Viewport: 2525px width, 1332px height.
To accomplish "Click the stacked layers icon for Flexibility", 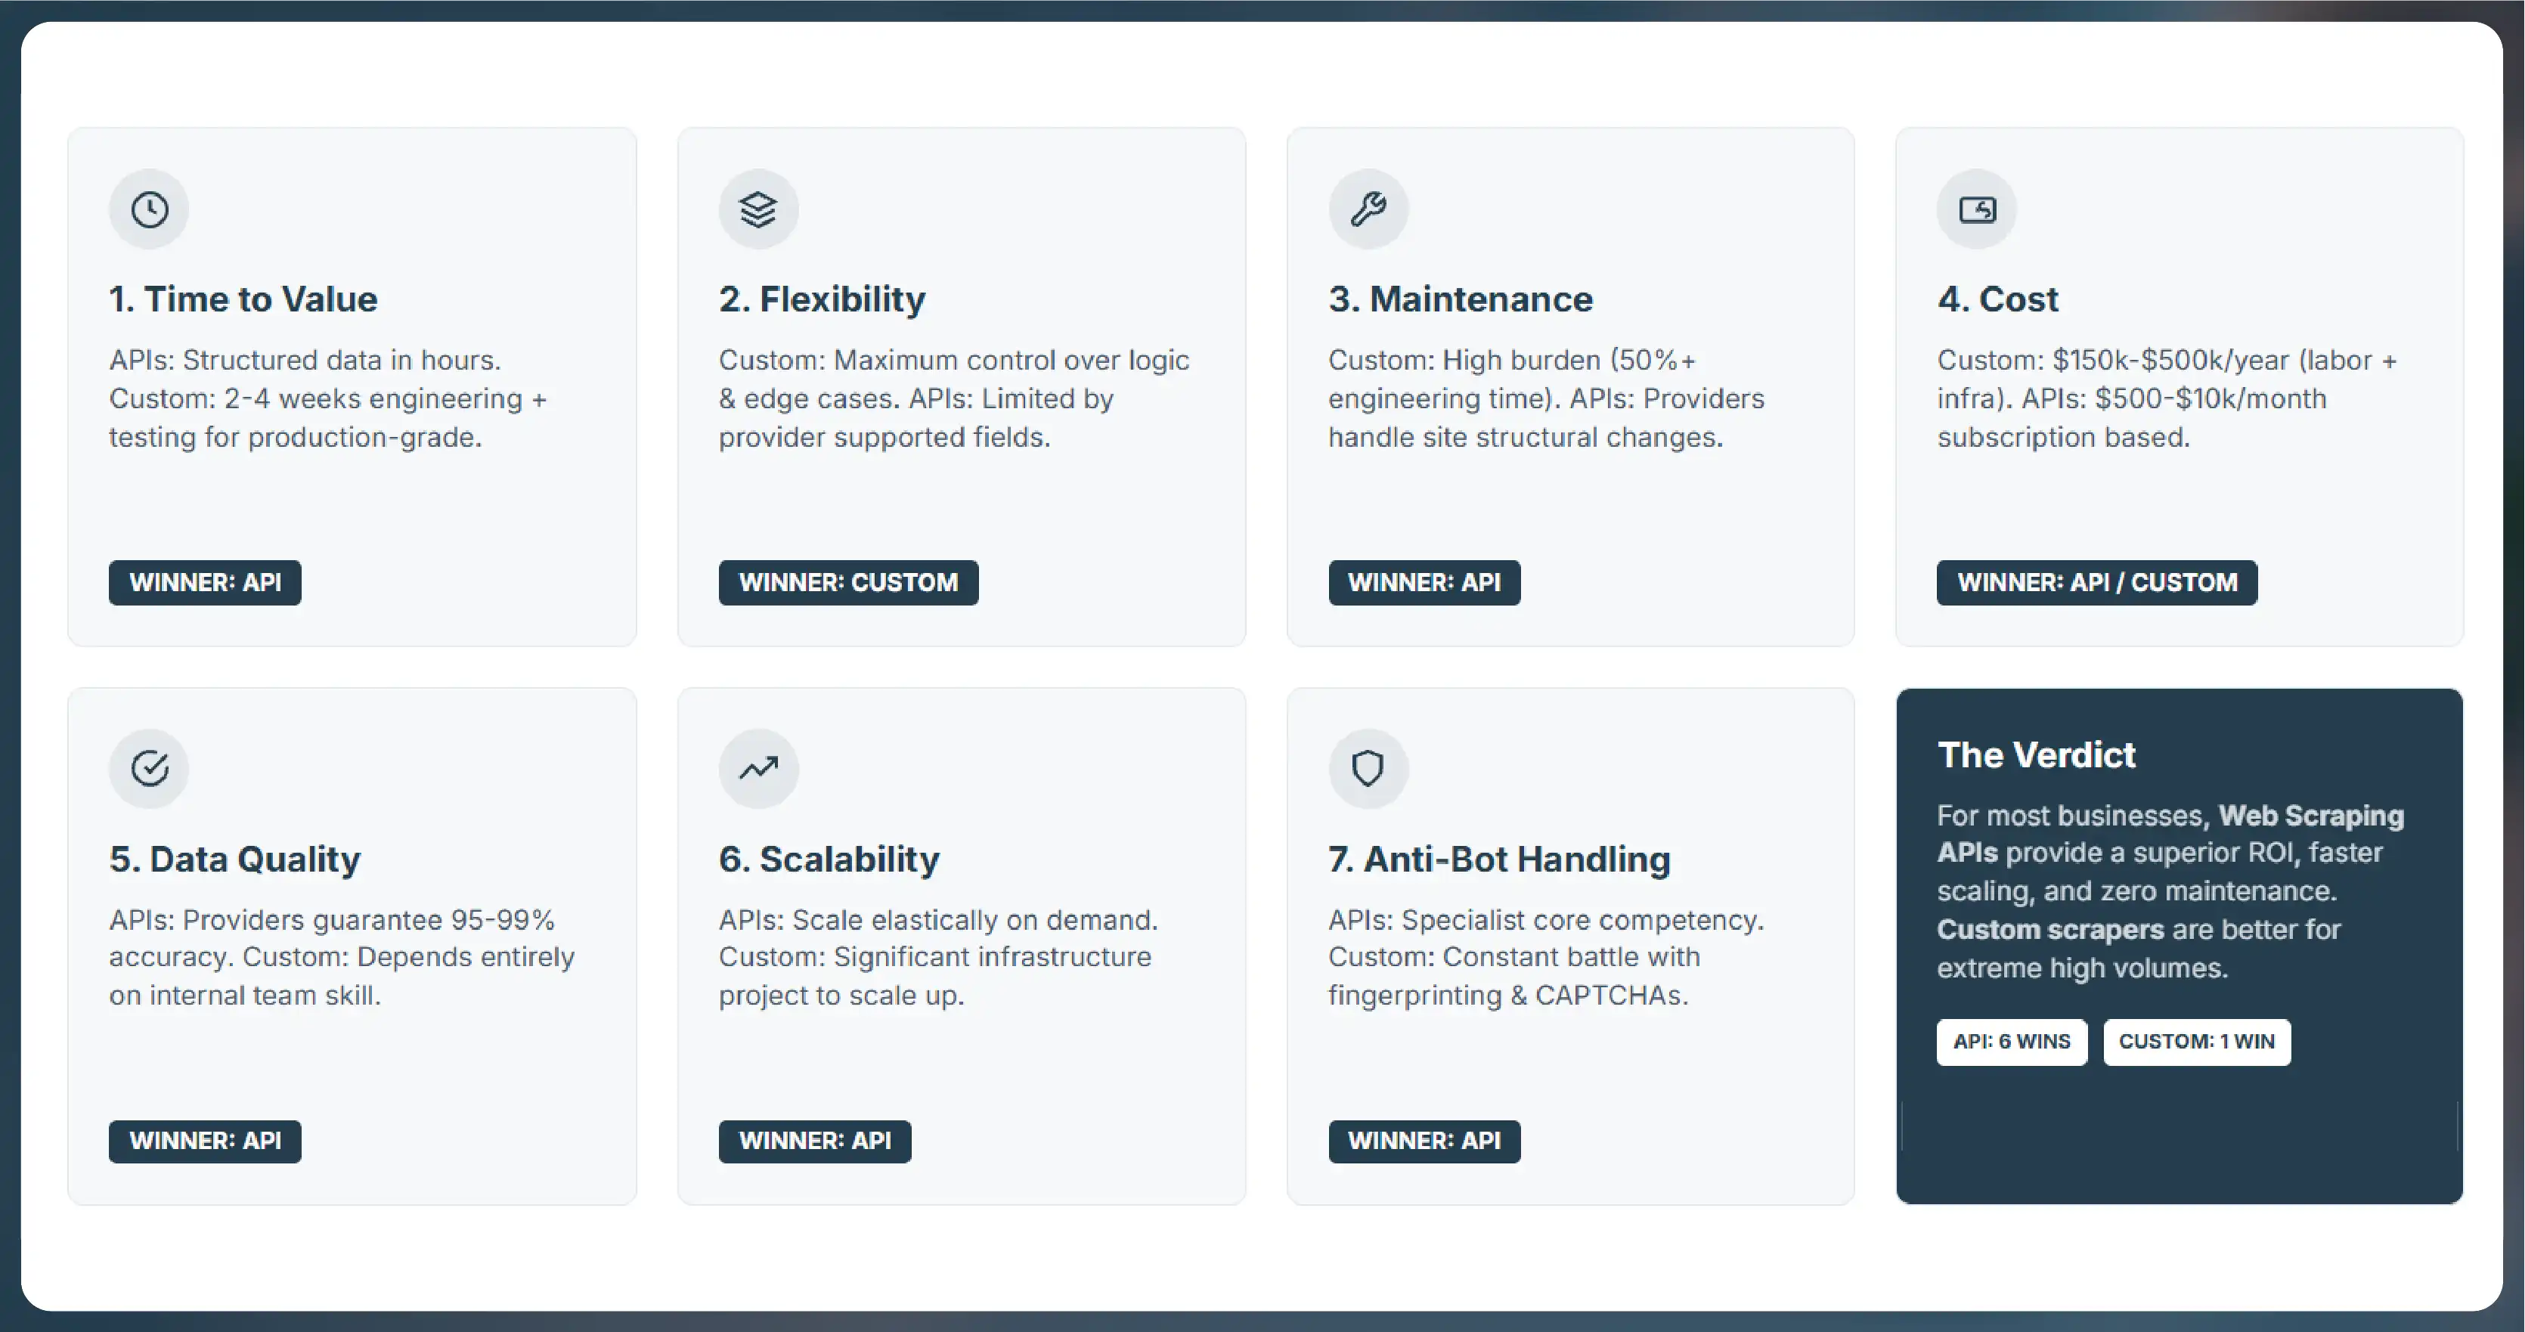I will 757,209.
